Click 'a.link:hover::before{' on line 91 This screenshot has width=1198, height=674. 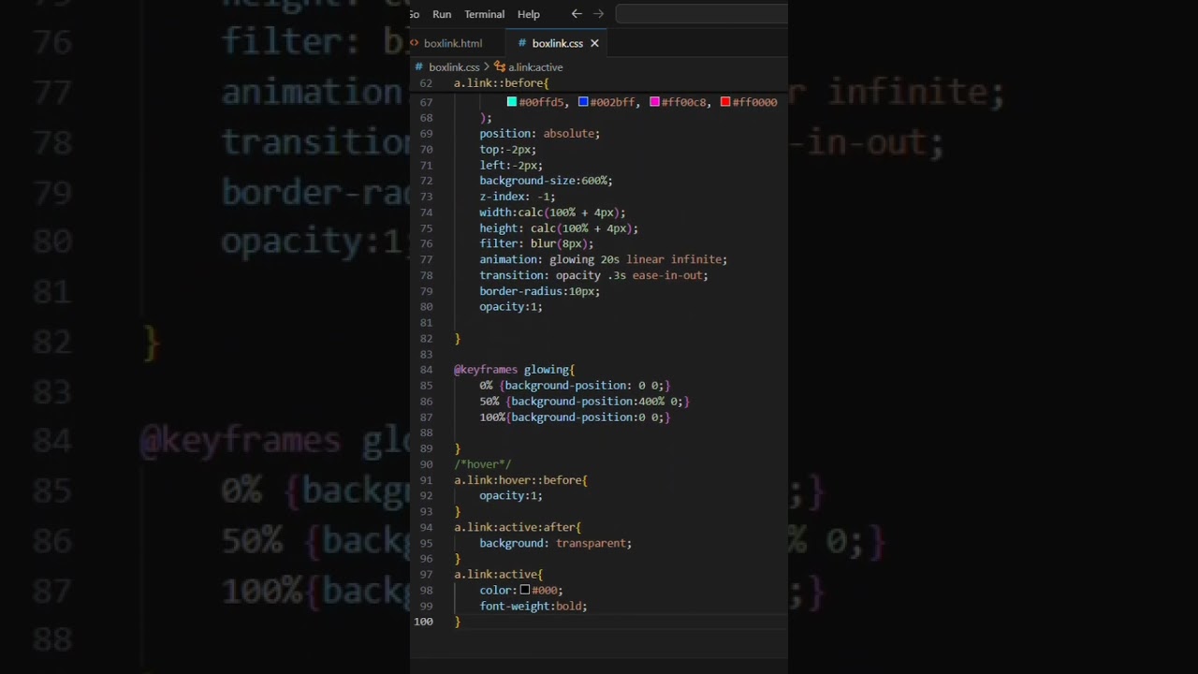[x=521, y=480]
